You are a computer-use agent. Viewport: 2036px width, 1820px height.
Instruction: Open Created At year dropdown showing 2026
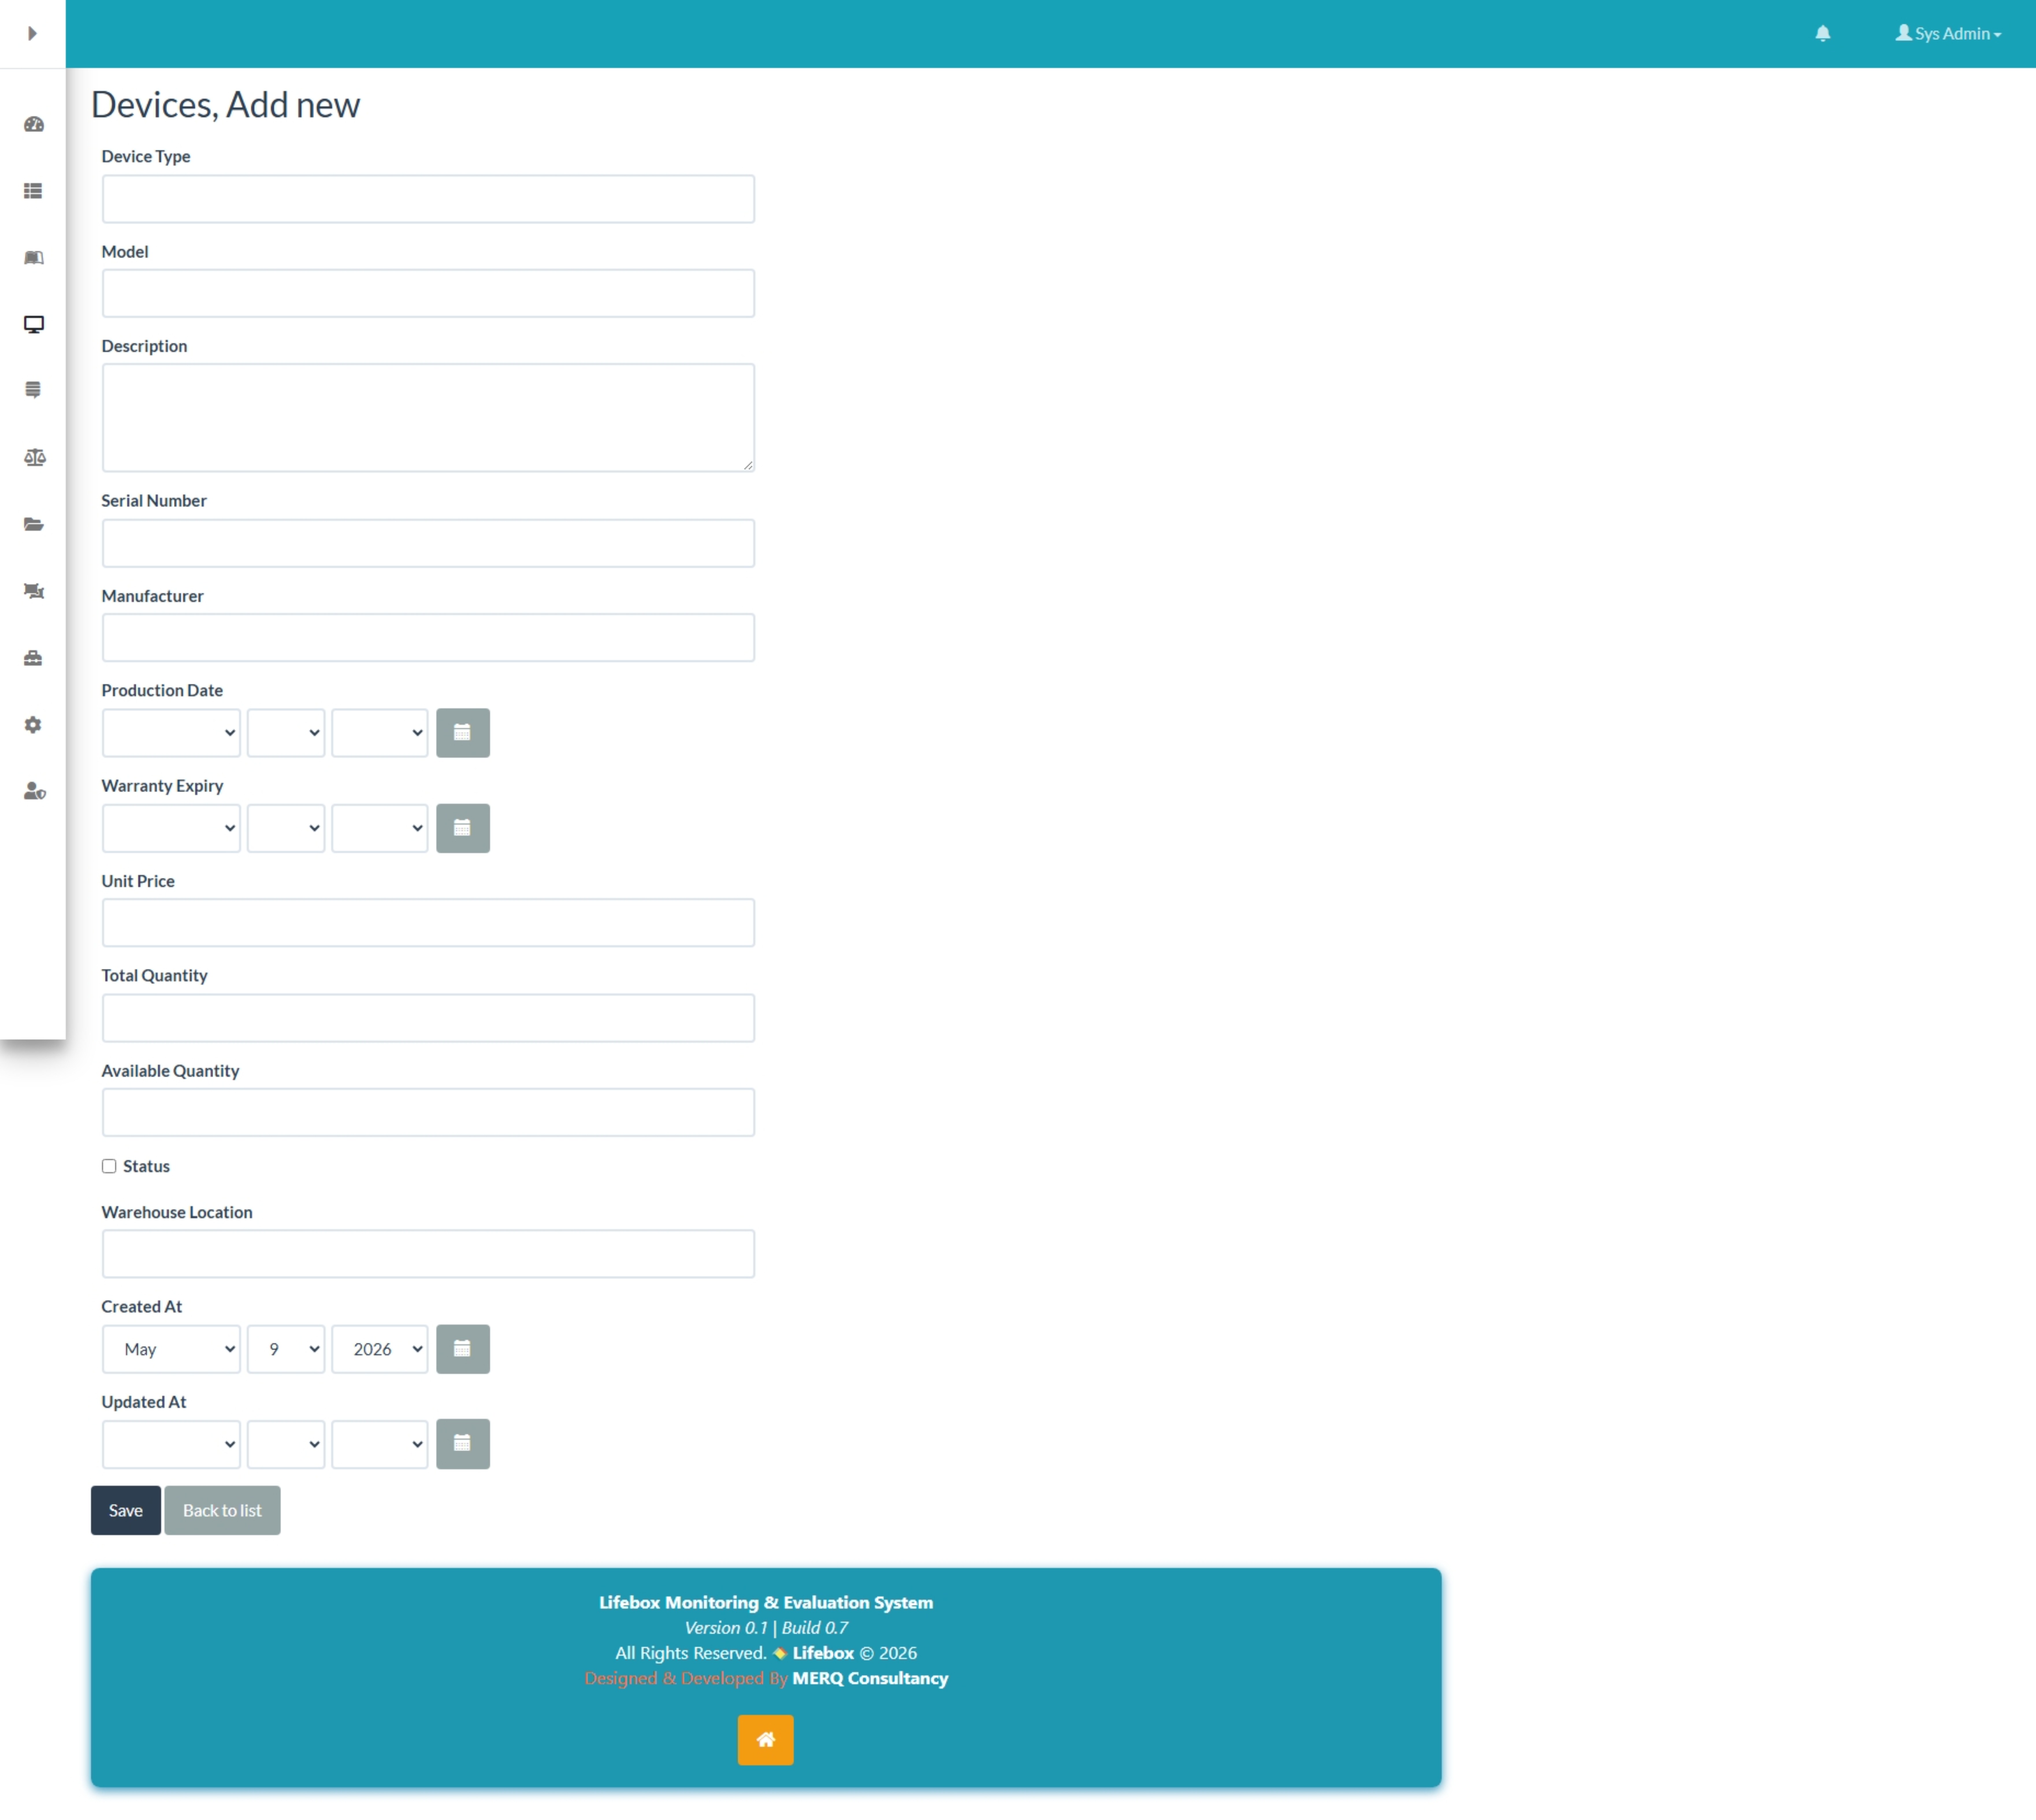click(x=380, y=1349)
